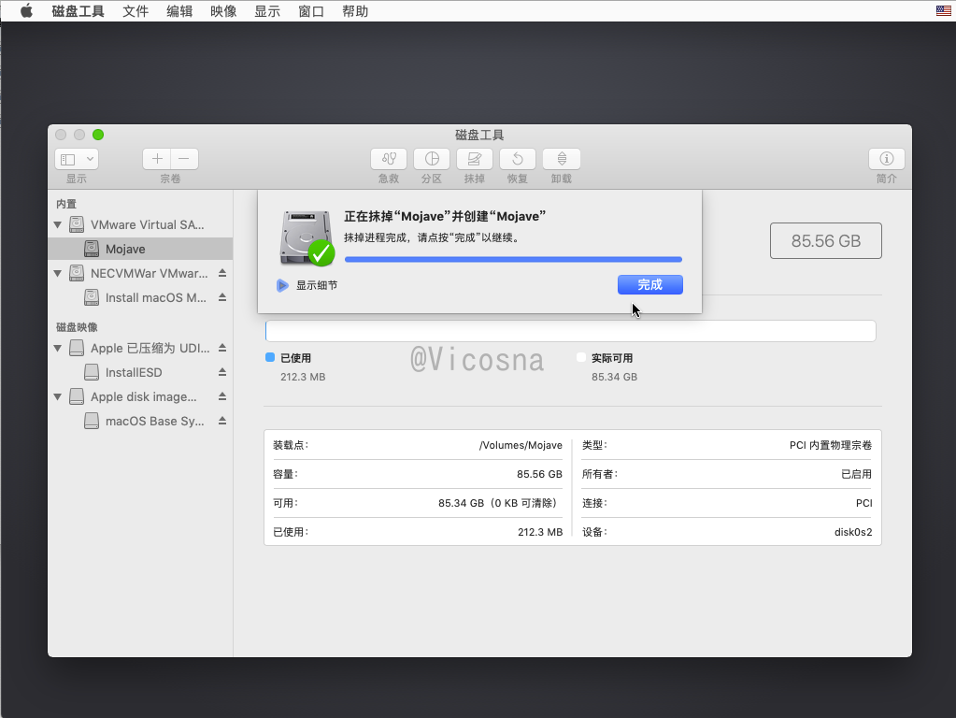Select Apple 已压缩为 UDI... disk image
The width and height of the screenshot is (956, 718).
[x=140, y=348]
